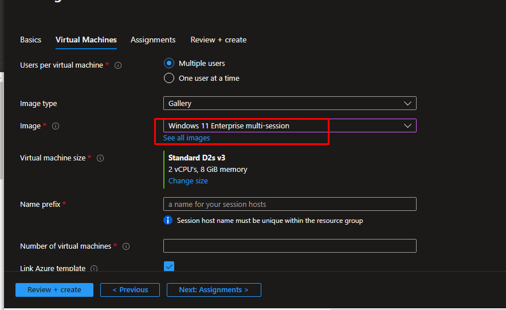The height and width of the screenshot is (310, 506).
Task: Switch to the Basics tab
Action: (x=31, y=40)
